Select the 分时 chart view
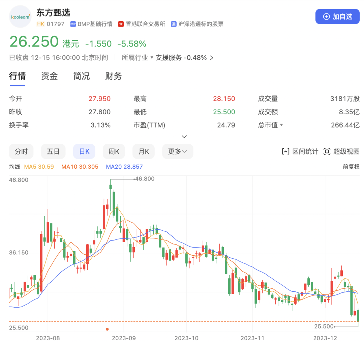Viewport: 364px width, 342px height. click(21, 151)
